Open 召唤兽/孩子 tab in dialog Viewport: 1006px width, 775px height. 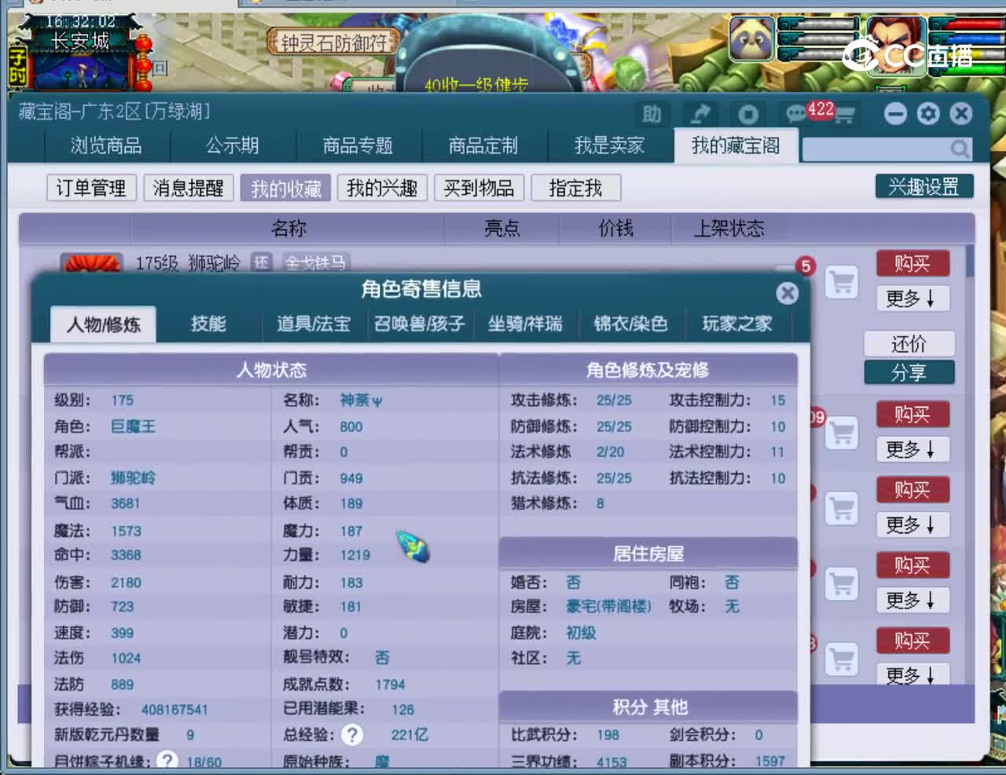click(x=420, y=324)
